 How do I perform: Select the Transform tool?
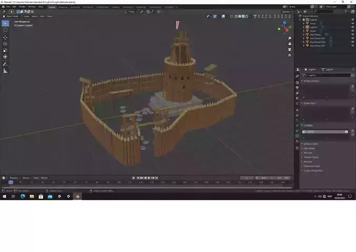(5, 57)
